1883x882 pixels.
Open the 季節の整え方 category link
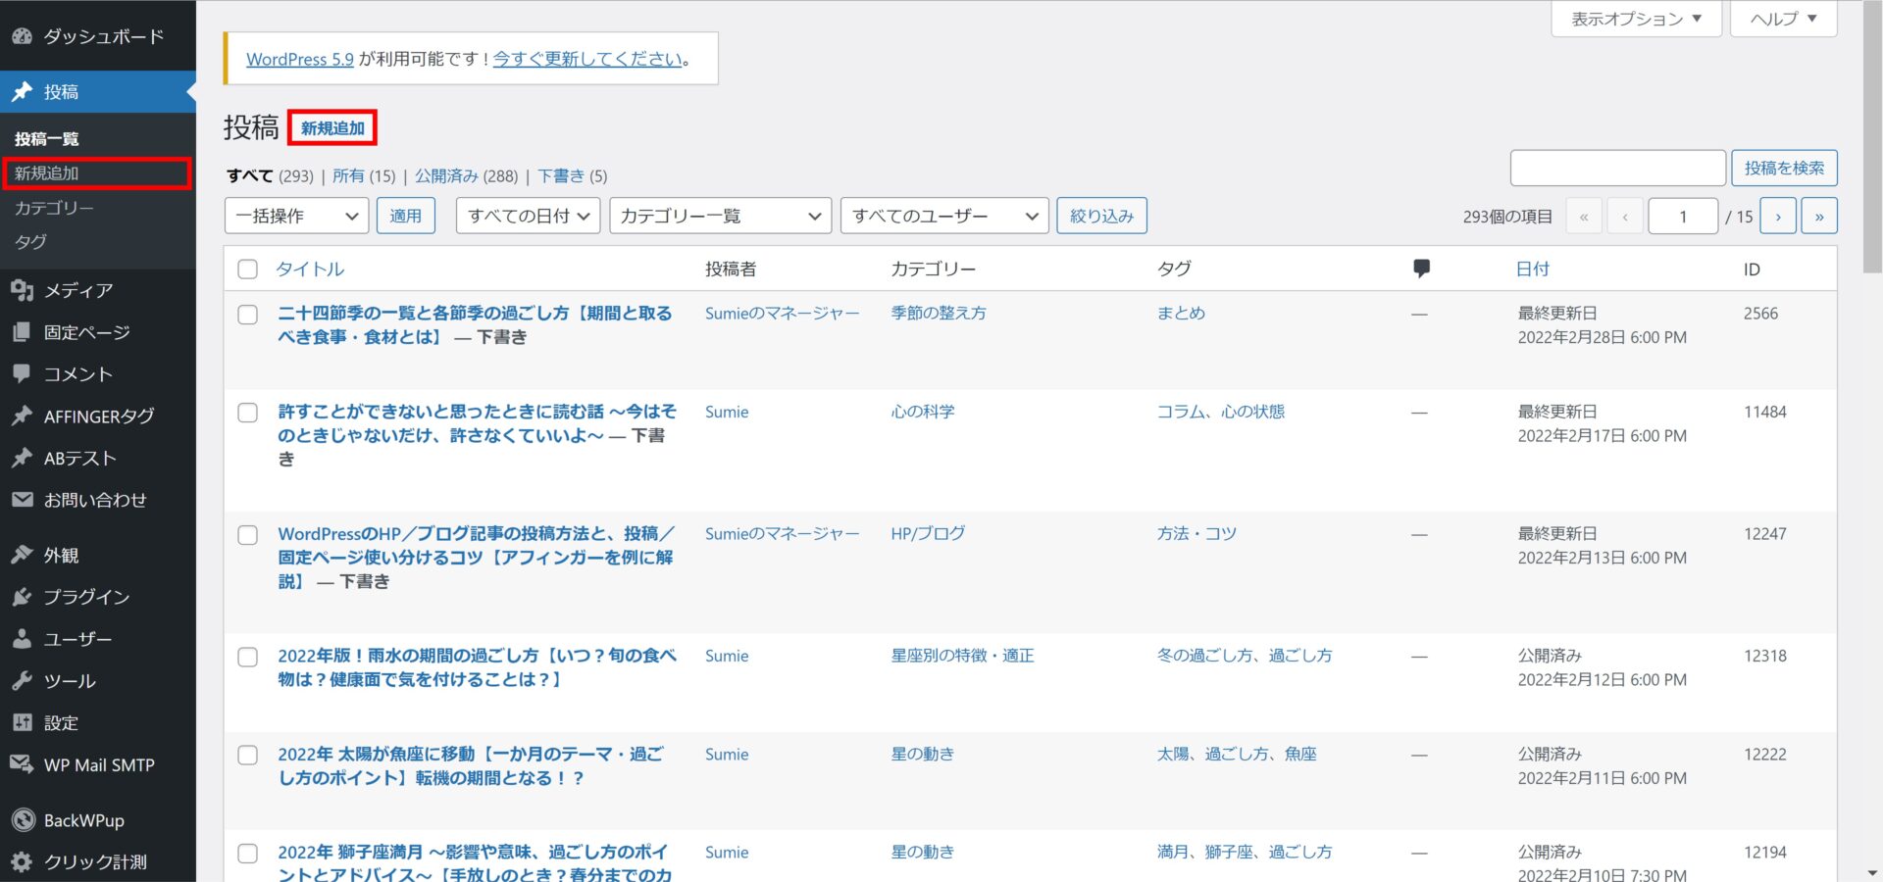tap(939, 314)
